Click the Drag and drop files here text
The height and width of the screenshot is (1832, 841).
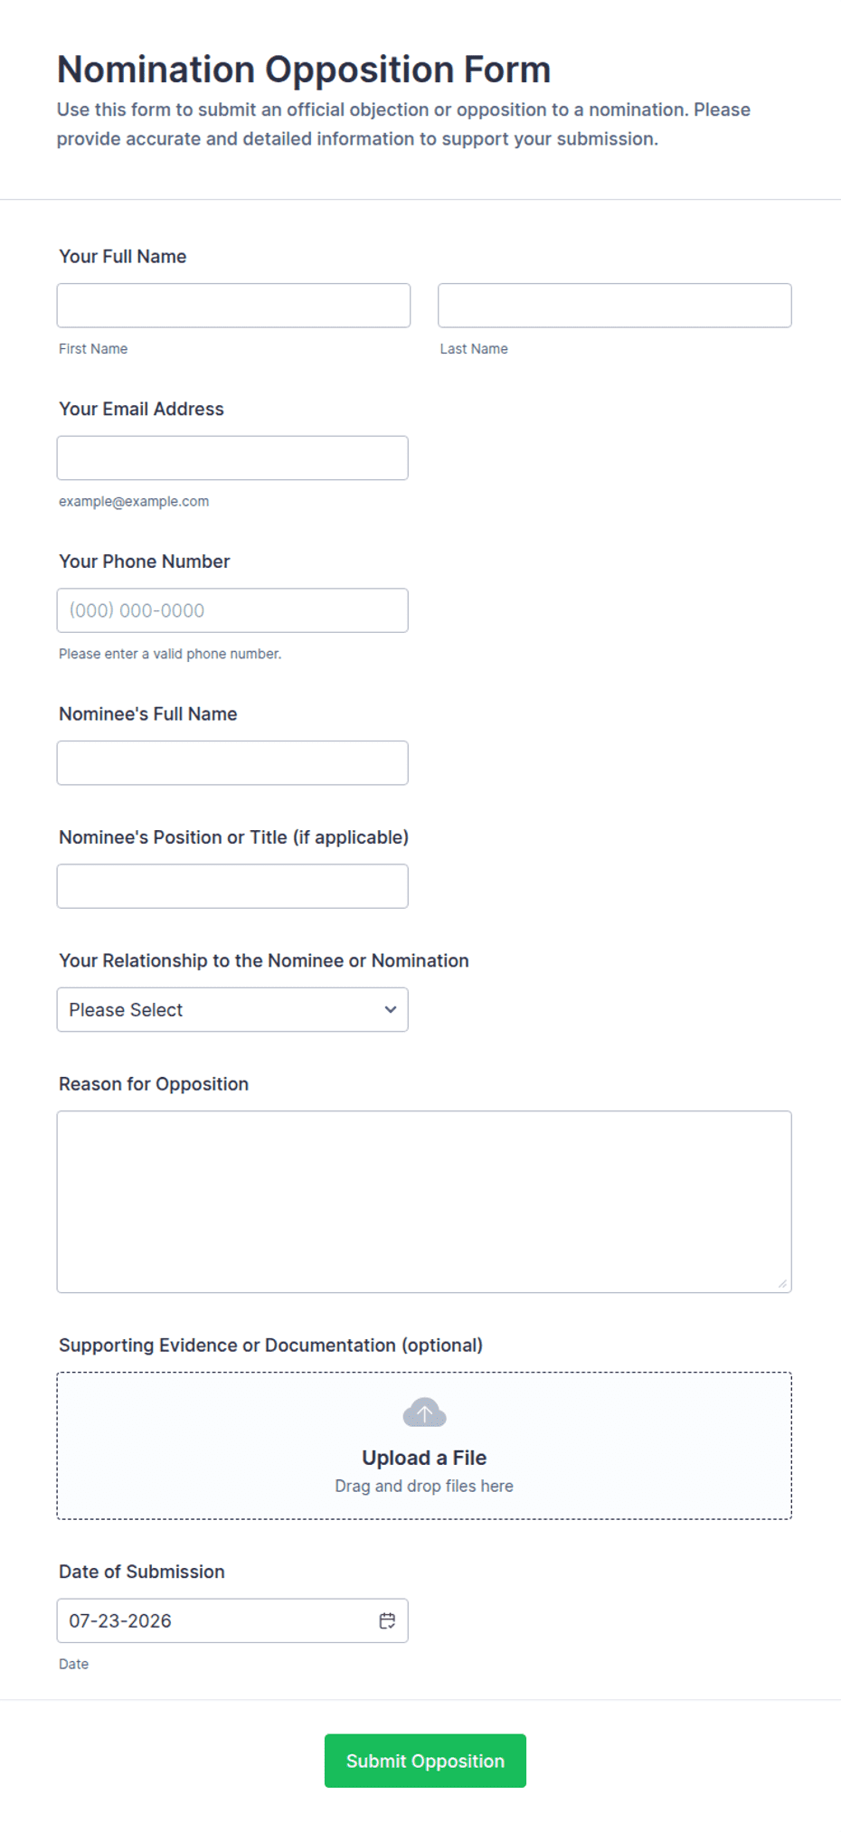click(424, 1486)
